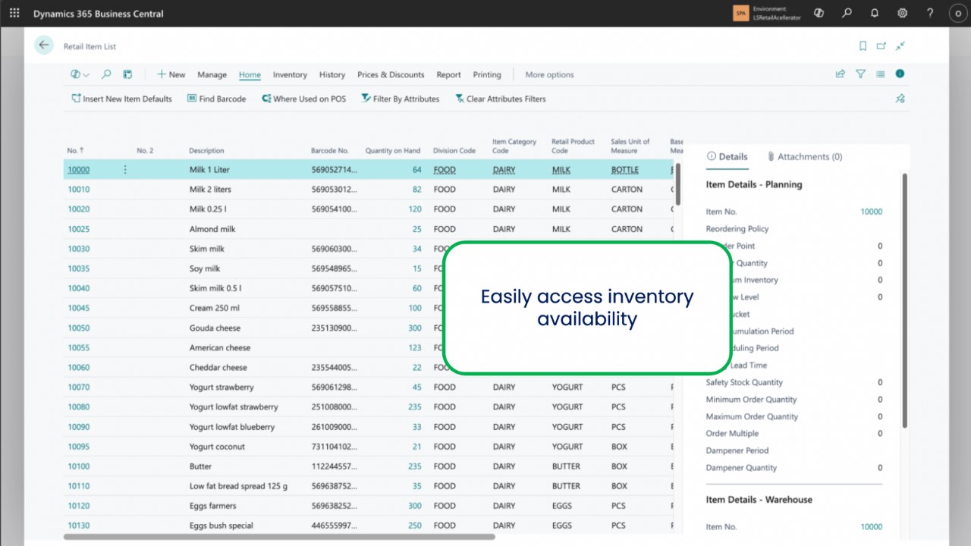
Task: Click the horizontal scrollbar under the list
Action: (x=279, y=537)
